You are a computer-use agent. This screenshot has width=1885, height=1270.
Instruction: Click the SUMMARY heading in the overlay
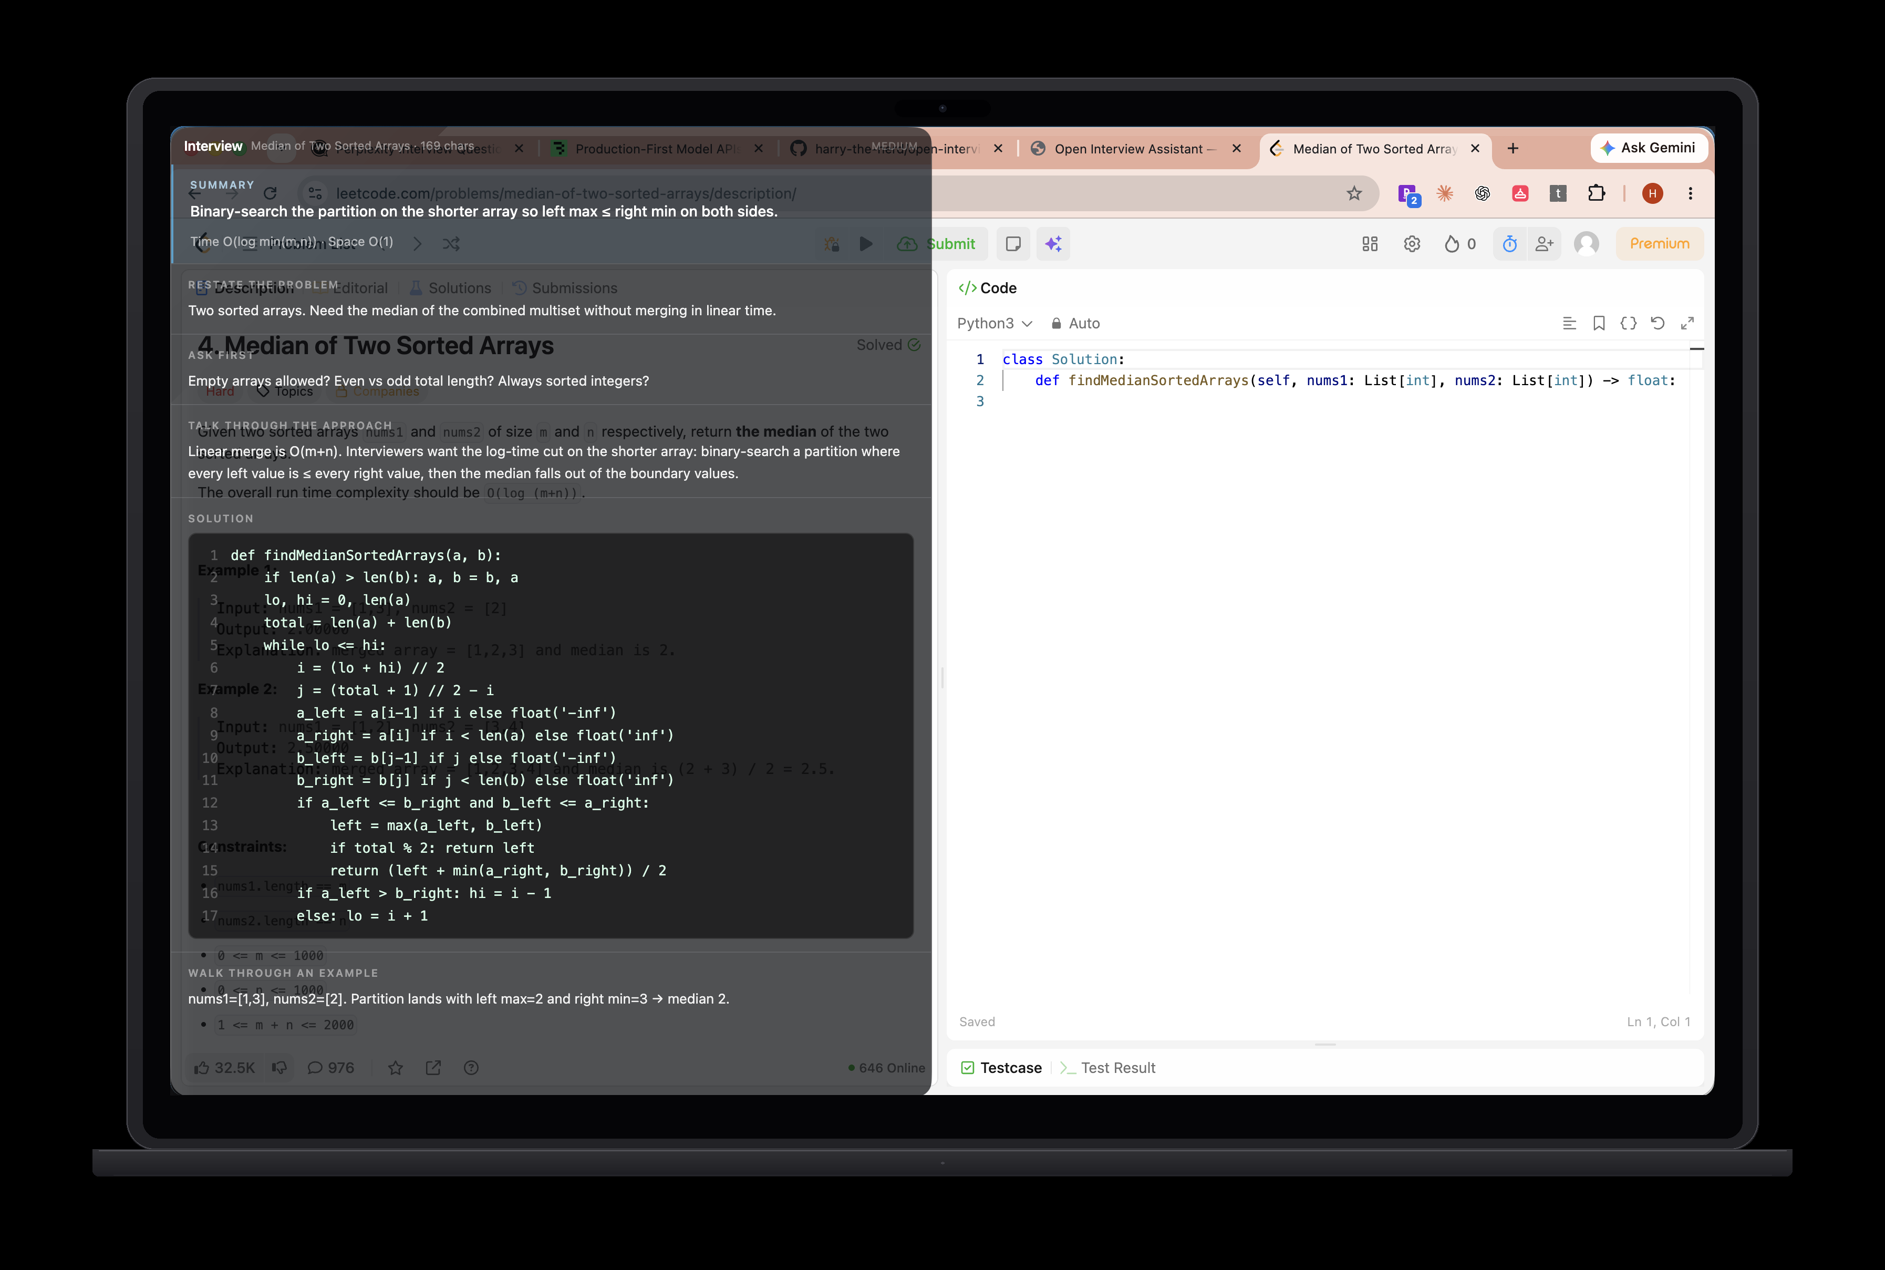[222, 184]
